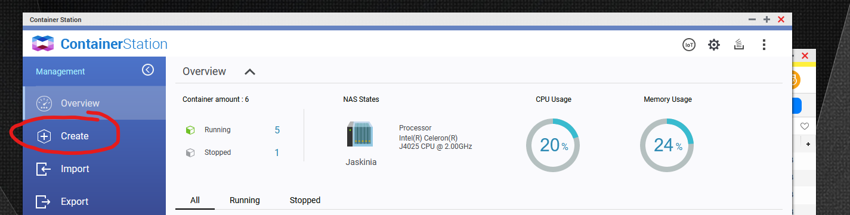Screen dimensions: 850x215
Task: Click the CPU Usage 20% gauge
Action: [x=552, y=145]
